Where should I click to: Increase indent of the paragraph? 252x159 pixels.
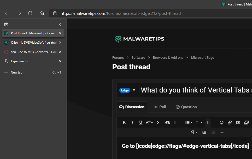(204, 132)
